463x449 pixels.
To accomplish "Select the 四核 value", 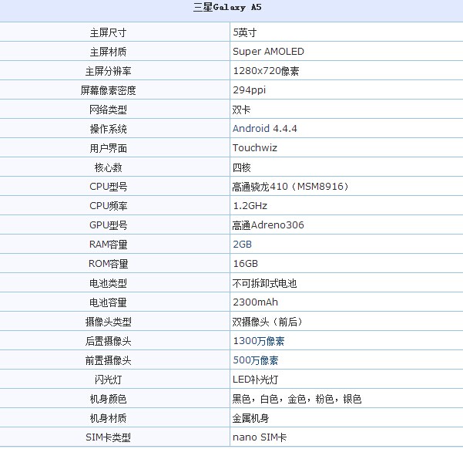I will pyautogui.click(x=241, y=167).
